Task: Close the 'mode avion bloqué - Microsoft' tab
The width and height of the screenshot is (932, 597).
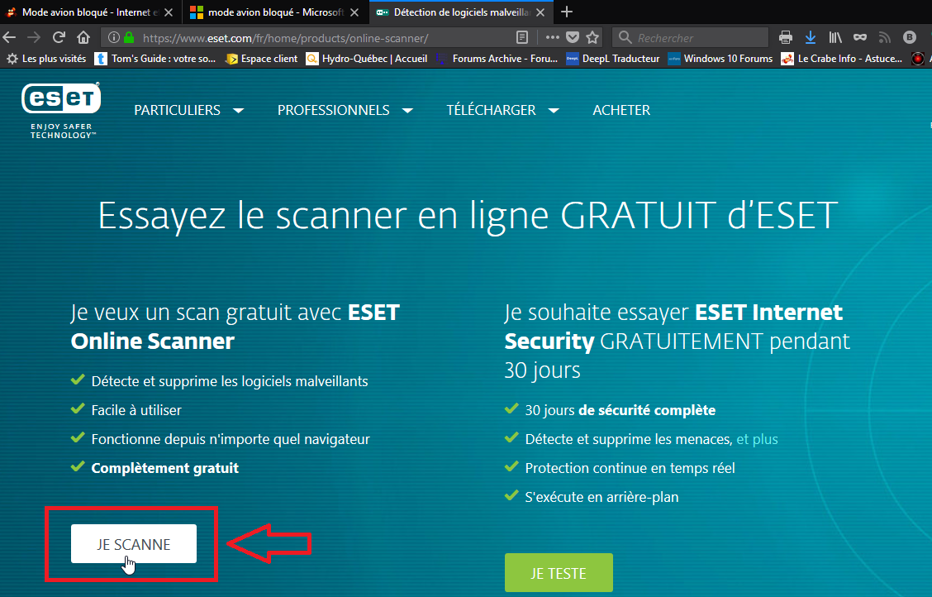Action: point(354,12)
